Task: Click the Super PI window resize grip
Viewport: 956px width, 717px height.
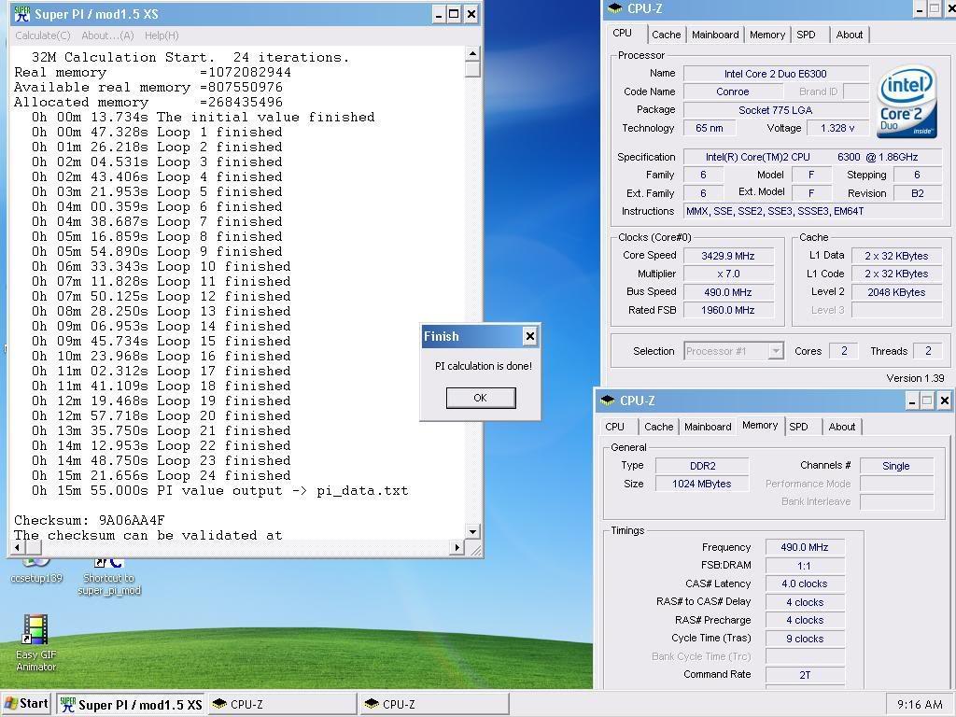Action: [x=476, y=550]
